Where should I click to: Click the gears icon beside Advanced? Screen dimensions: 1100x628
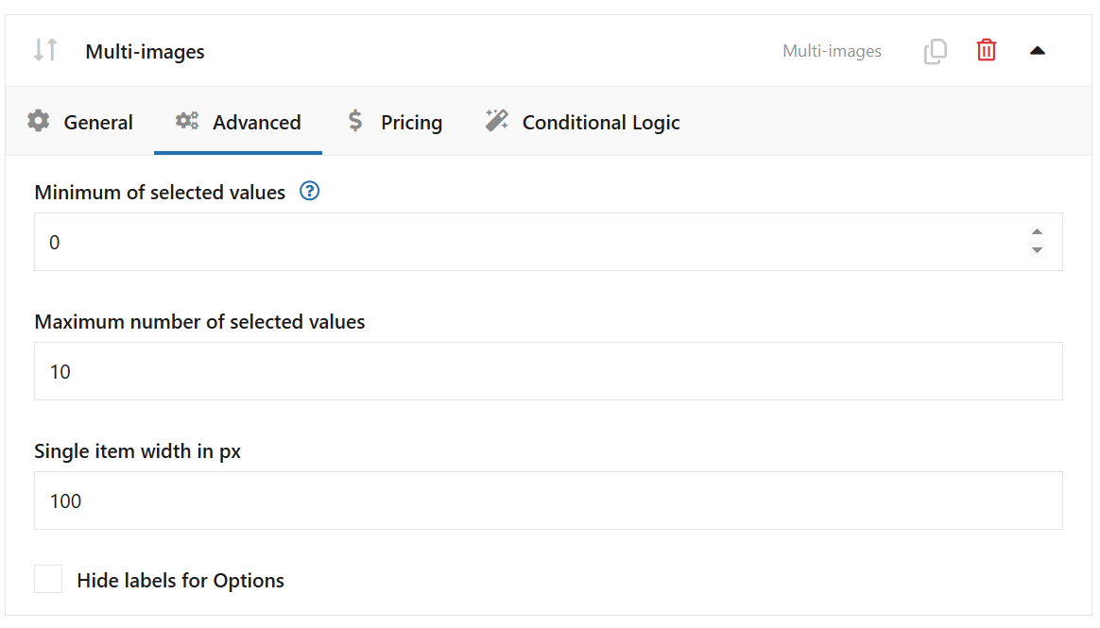(x=186, y=121)
